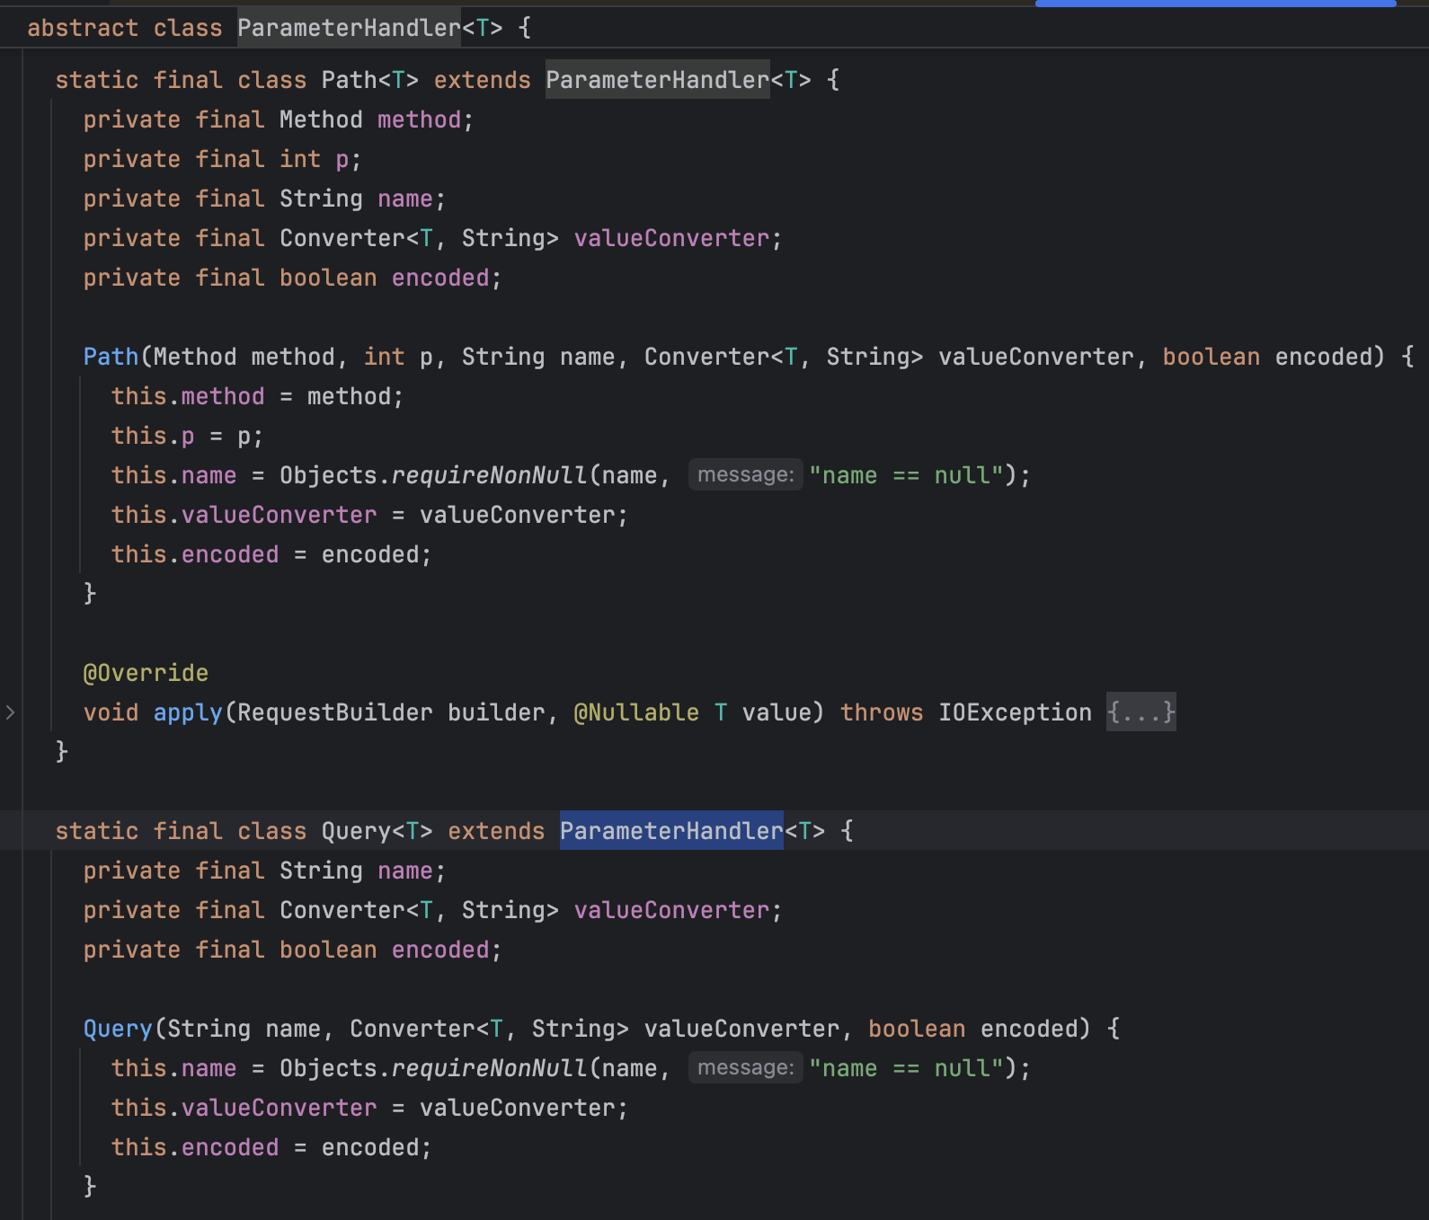
Task: Click "this.method = method;" line
Action: coord(258,396)
